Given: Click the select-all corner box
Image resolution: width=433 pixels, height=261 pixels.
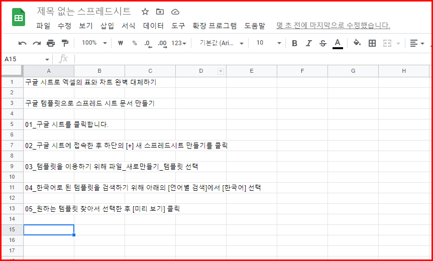Looking at the screenshot, I should click(12, 71).
